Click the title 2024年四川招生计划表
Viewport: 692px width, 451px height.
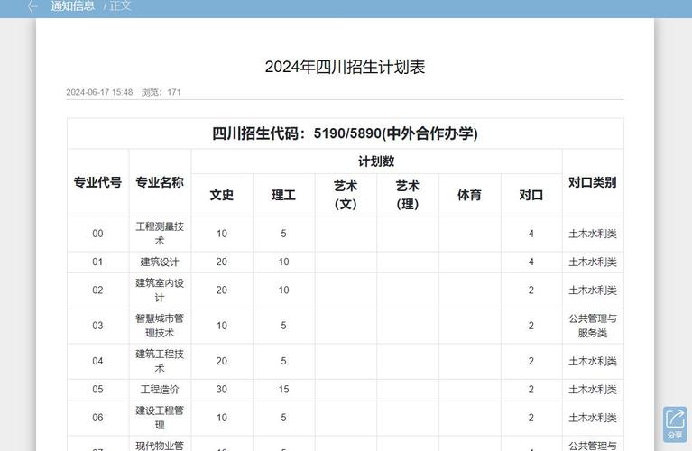[x=345, y=67]
